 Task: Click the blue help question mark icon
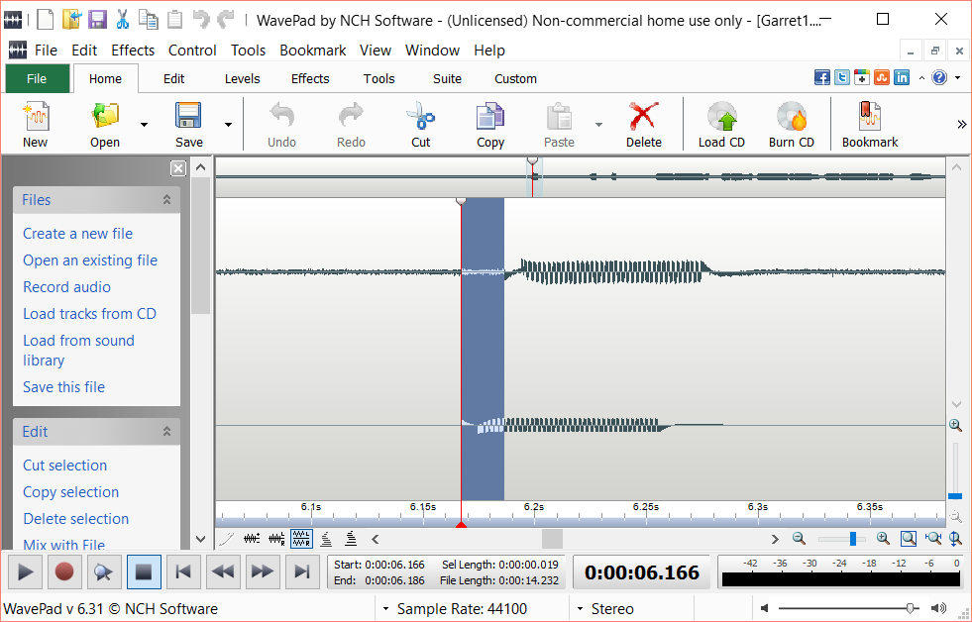939,77
